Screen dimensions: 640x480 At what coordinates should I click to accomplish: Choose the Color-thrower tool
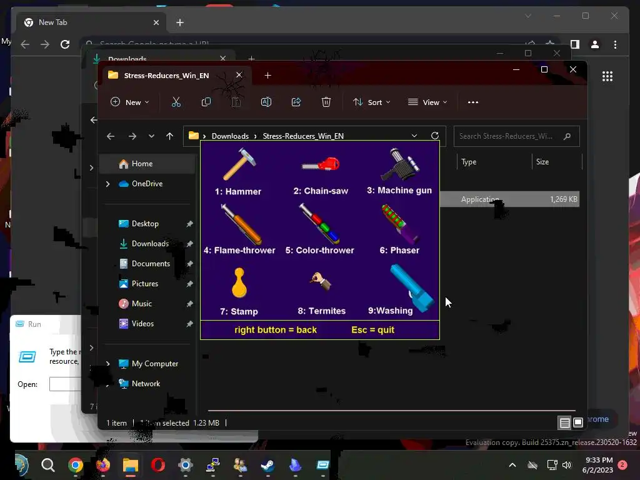point(319,229)
